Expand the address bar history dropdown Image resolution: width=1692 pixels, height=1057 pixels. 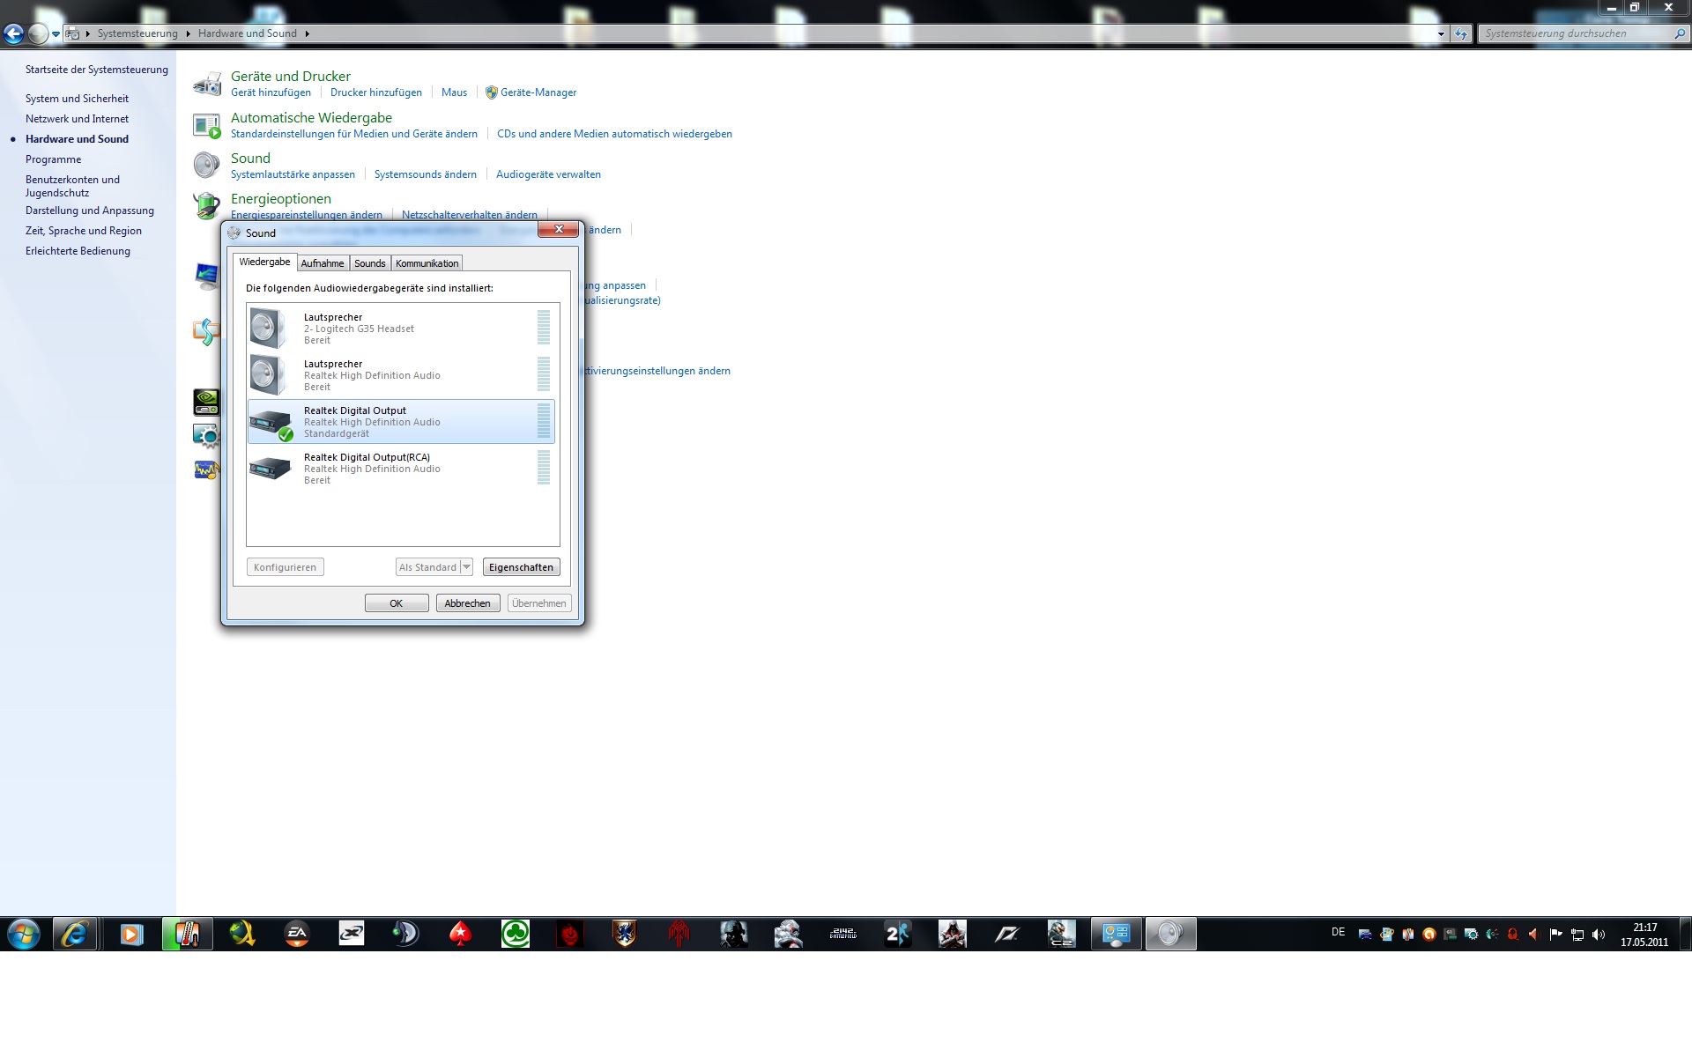tap(1441, 33)
